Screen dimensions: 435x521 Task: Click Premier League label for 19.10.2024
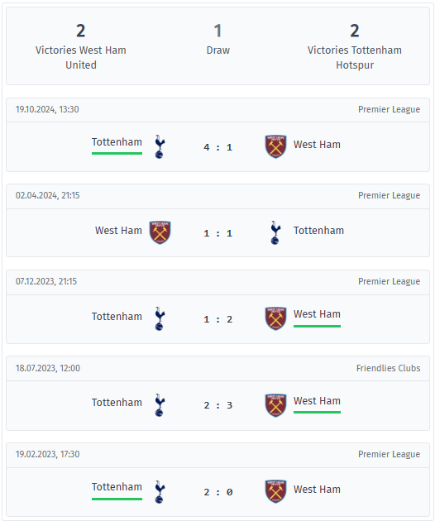pyautogui.click(x=390, y=109)
